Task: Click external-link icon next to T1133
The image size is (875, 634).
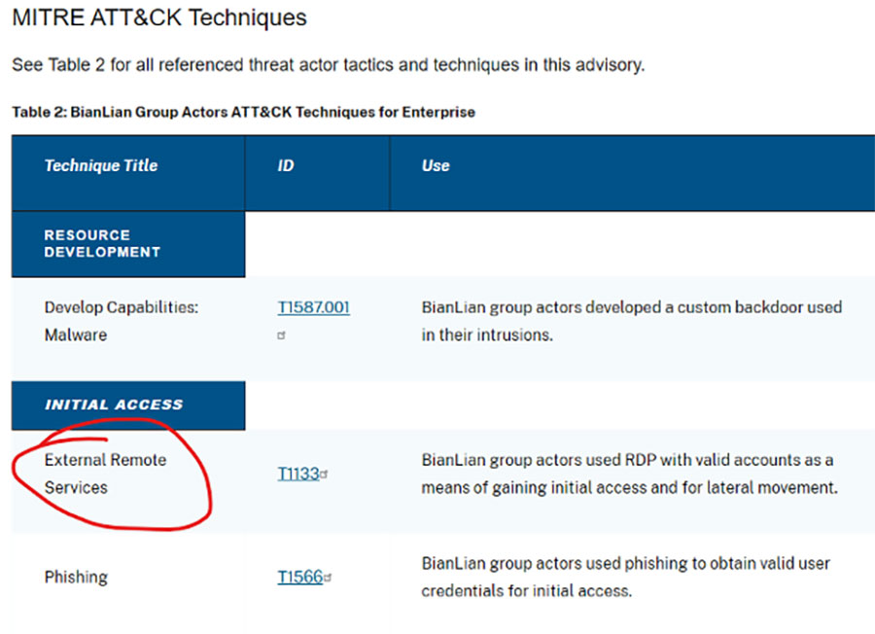Action: tap(324, 475)
